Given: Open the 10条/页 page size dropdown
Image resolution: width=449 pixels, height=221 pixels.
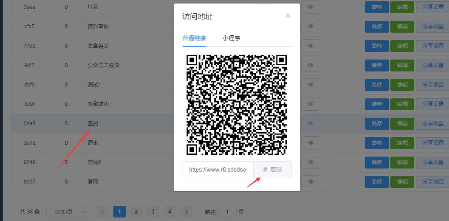Looking at the screenshot, I should click(67, 212).
